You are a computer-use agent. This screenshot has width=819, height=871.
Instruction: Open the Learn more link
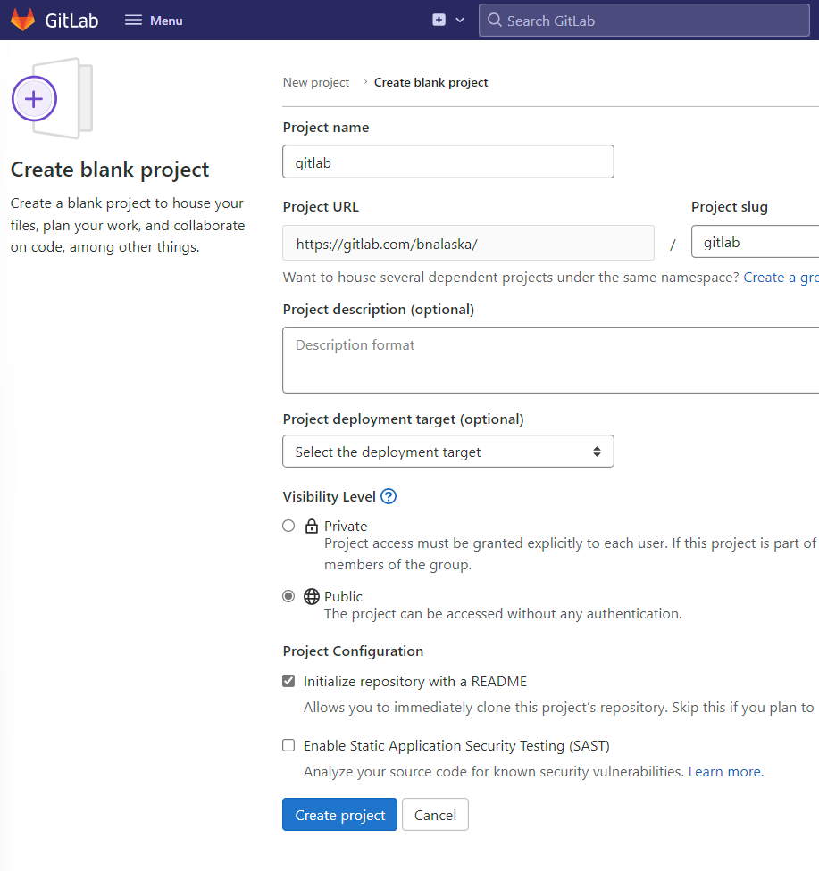[723, 771]
